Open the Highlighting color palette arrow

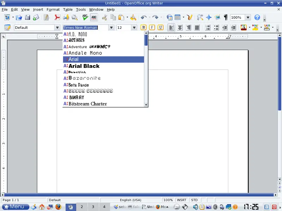(x=261, y=27)
